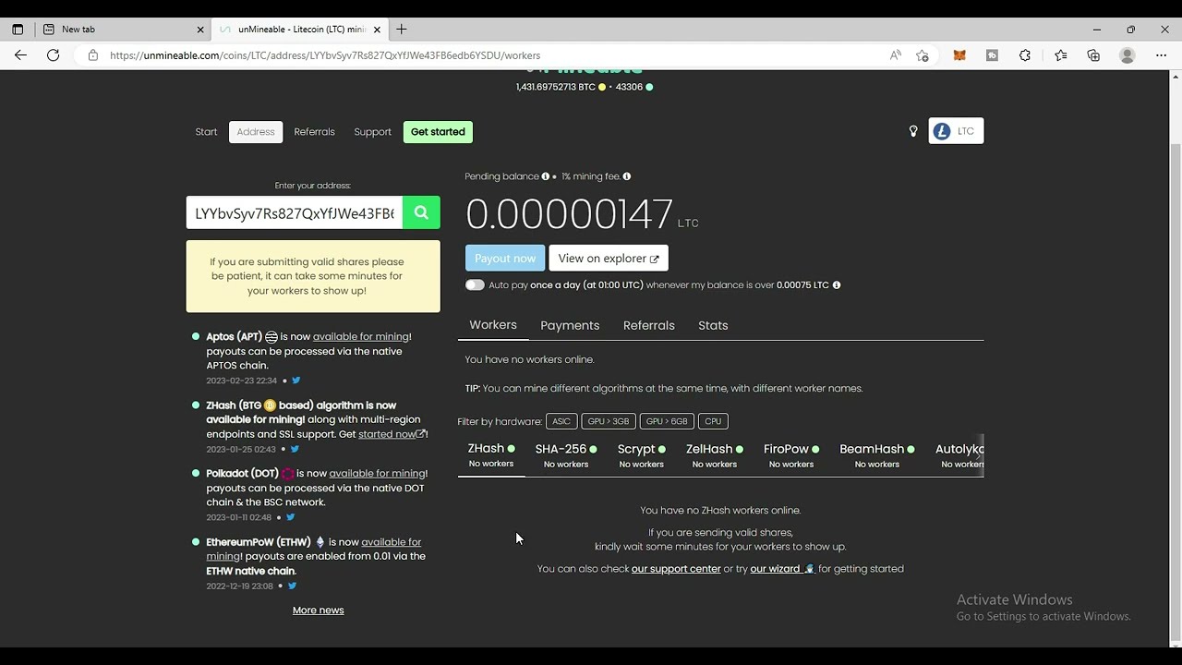Open the auto pay info icon
The height and width of the screenshot is (665, 1182).
pyautogui.click(x=837, y=285)
